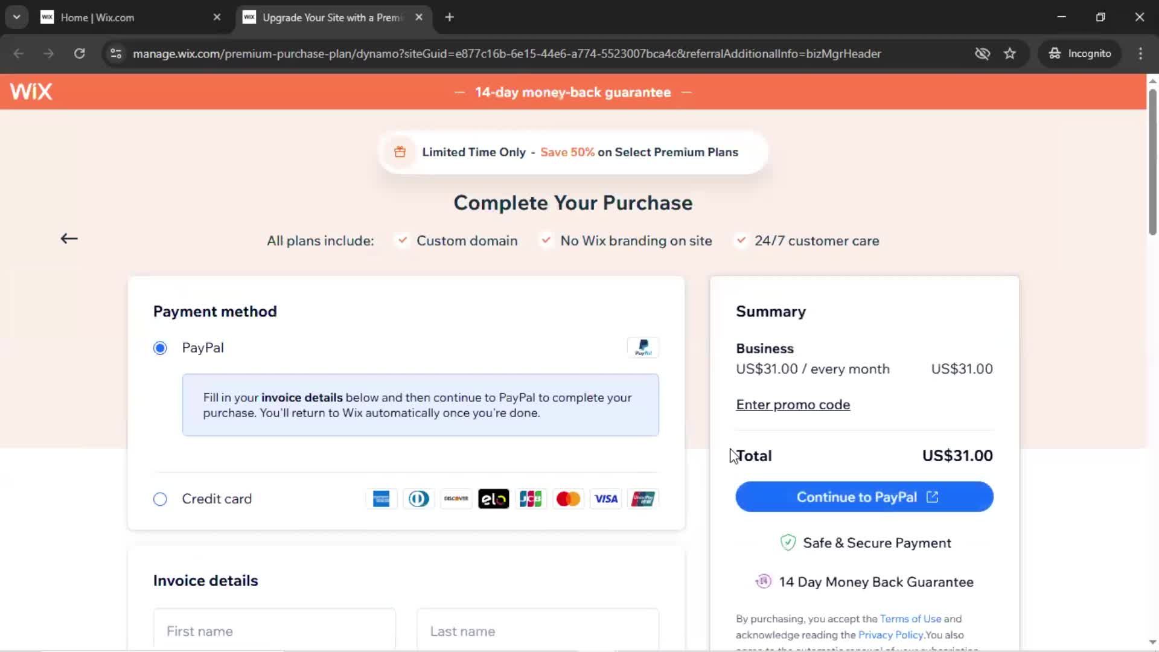Click Continue to PayPal button
Screen dimensions: 1159x652
pos(864,497)
